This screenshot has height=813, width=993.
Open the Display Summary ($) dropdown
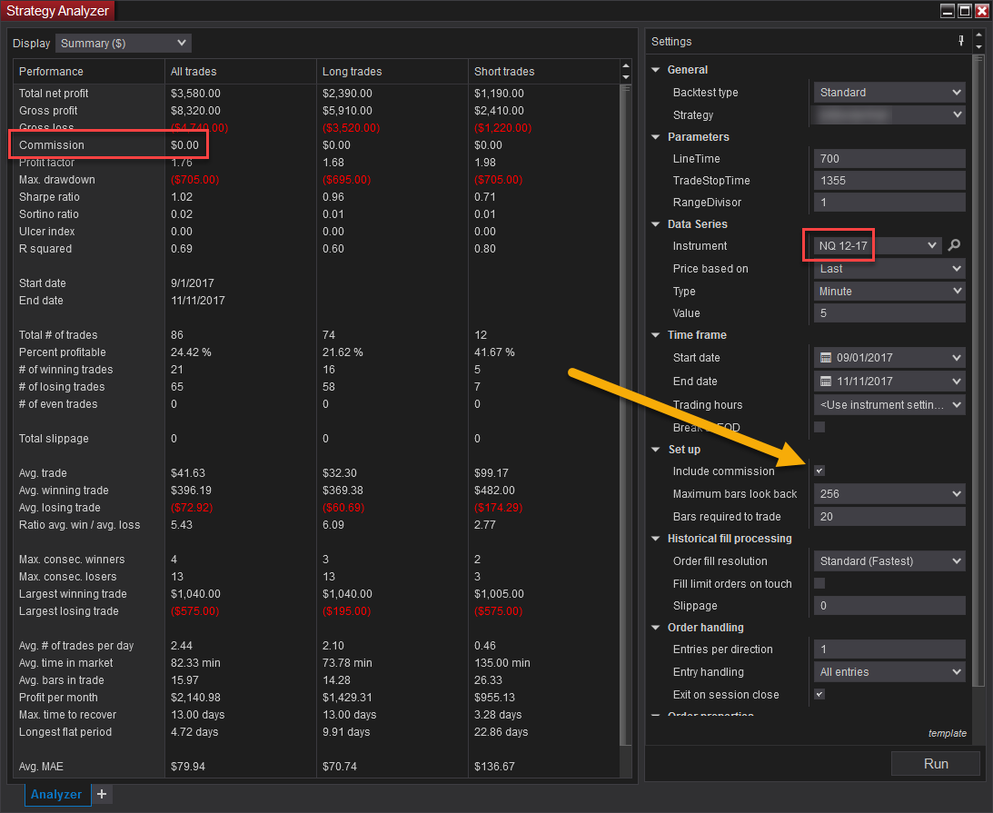(x=124, y=43)
